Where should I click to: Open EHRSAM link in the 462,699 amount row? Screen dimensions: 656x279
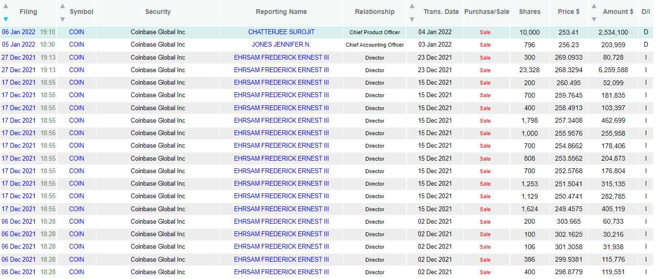point(281,120)
